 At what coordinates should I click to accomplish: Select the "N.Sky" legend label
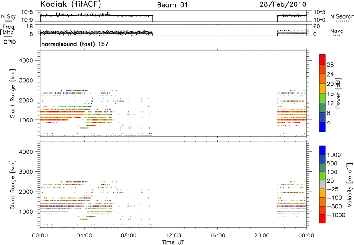click(8, 16)
